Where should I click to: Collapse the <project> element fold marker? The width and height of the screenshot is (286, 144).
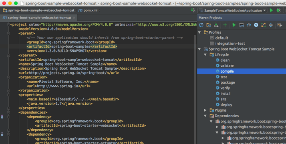(x=8, y=24)
